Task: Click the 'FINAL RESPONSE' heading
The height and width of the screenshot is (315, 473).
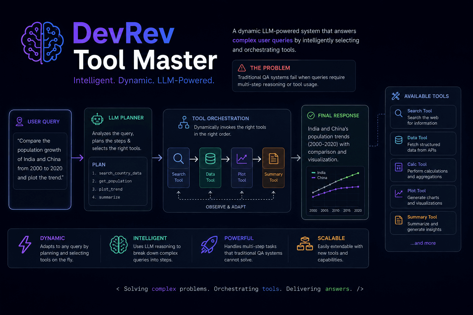Action: pyautogui.click(x=338, y=115)
